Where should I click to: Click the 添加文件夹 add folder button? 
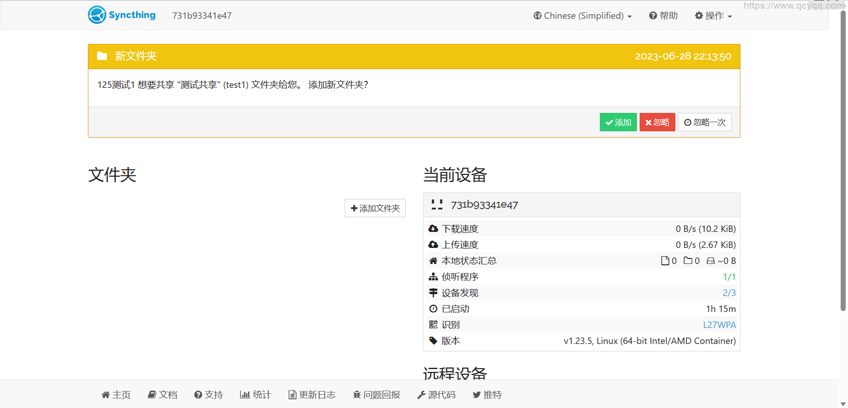375,209
